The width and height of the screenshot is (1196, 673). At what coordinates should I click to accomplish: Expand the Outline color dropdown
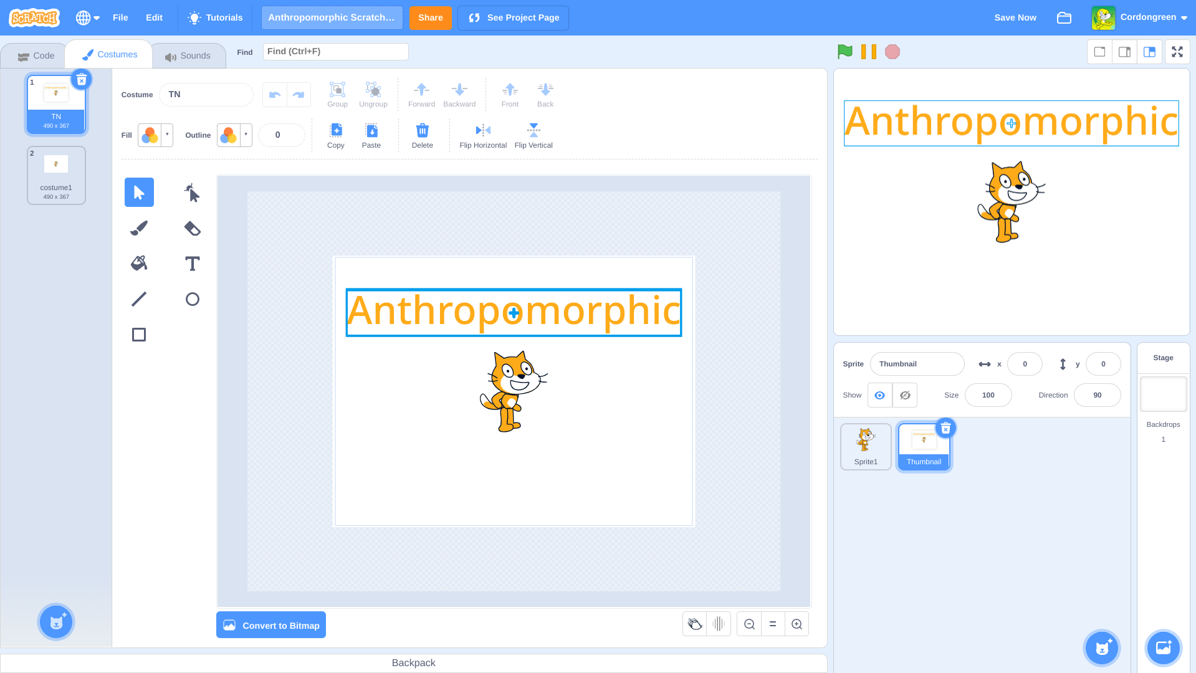click(x=245, y=135)
